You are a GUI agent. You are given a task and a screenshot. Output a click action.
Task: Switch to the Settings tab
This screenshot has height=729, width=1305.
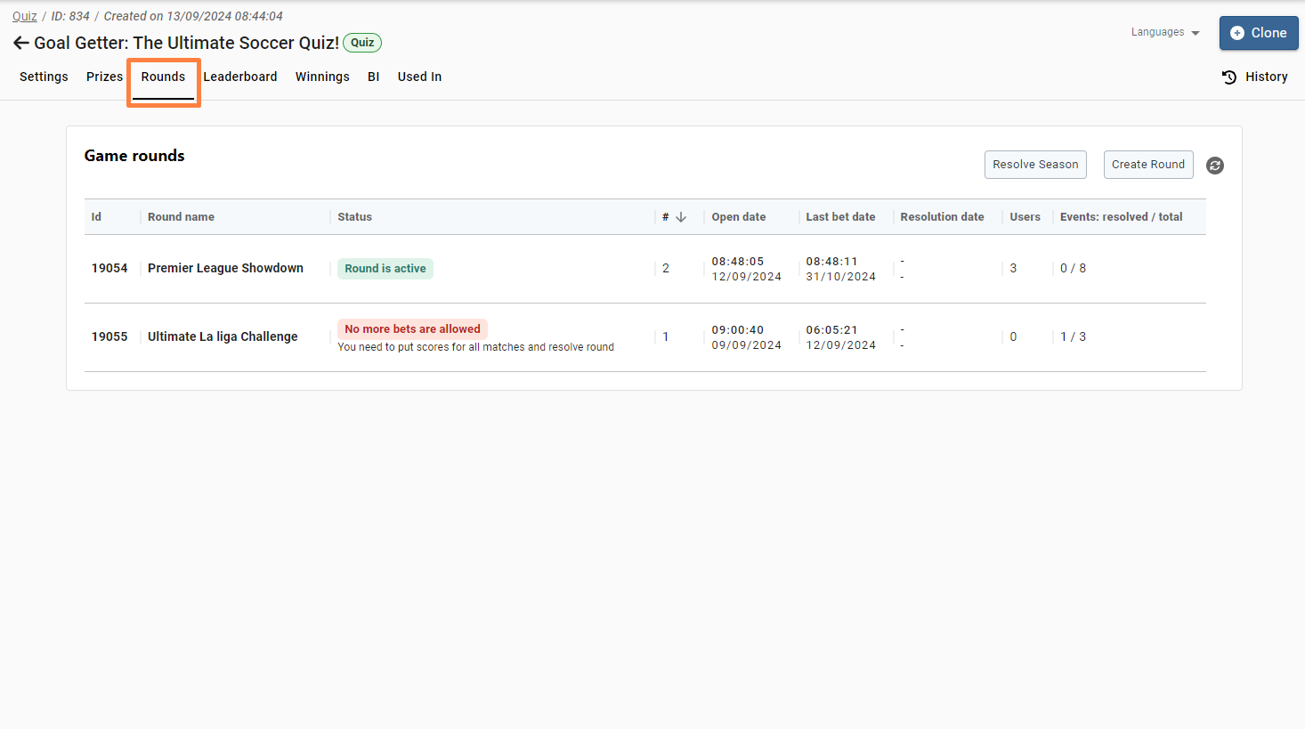44,77
